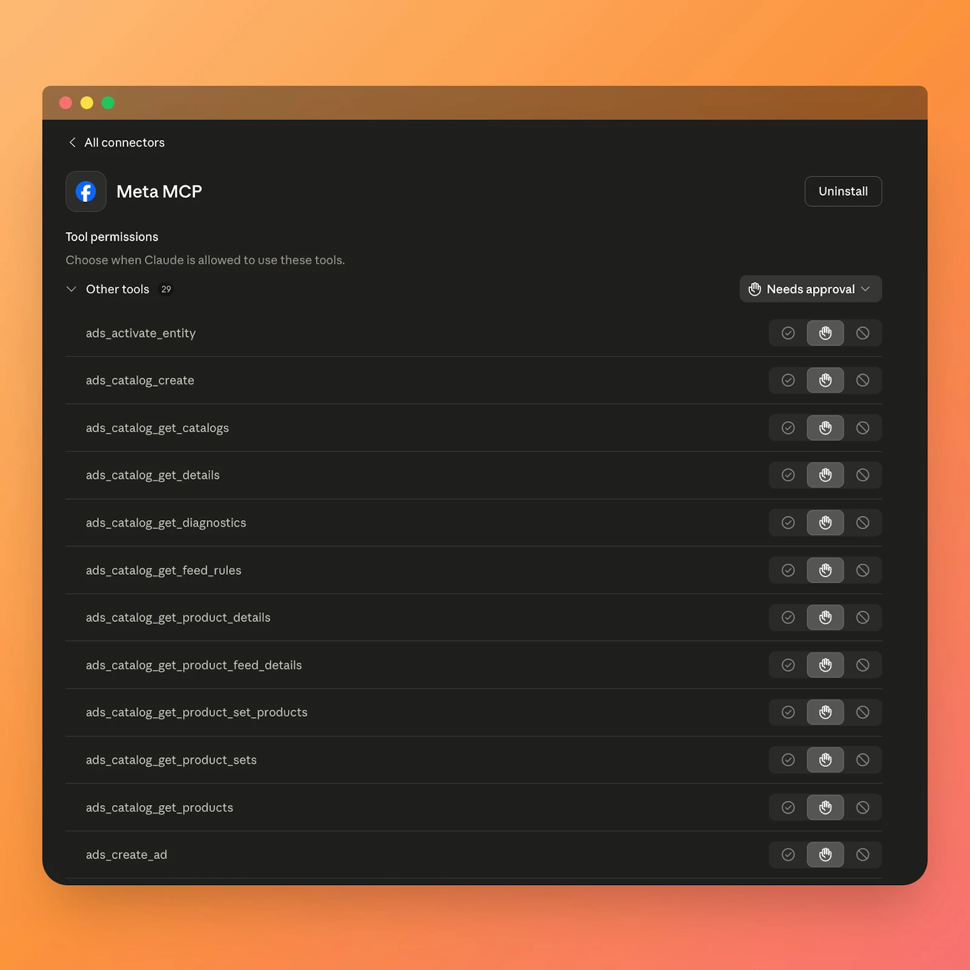Block ads_catalog_get_catalogs tool
This screenshot has width=970, height=970.
(863, 428)
